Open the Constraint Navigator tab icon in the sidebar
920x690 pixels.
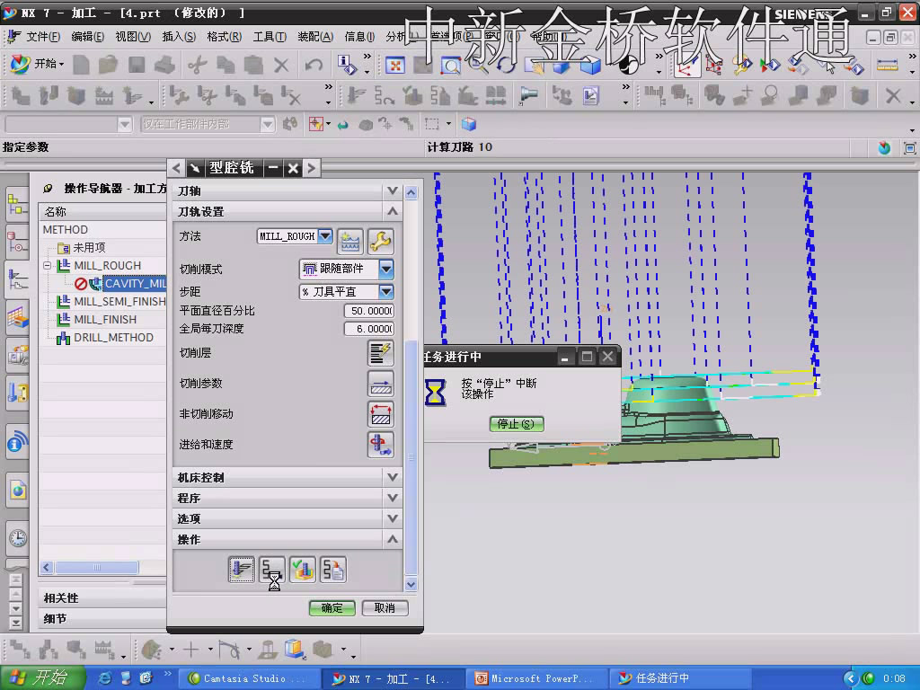pyautogui.click(x=17, y=243)
